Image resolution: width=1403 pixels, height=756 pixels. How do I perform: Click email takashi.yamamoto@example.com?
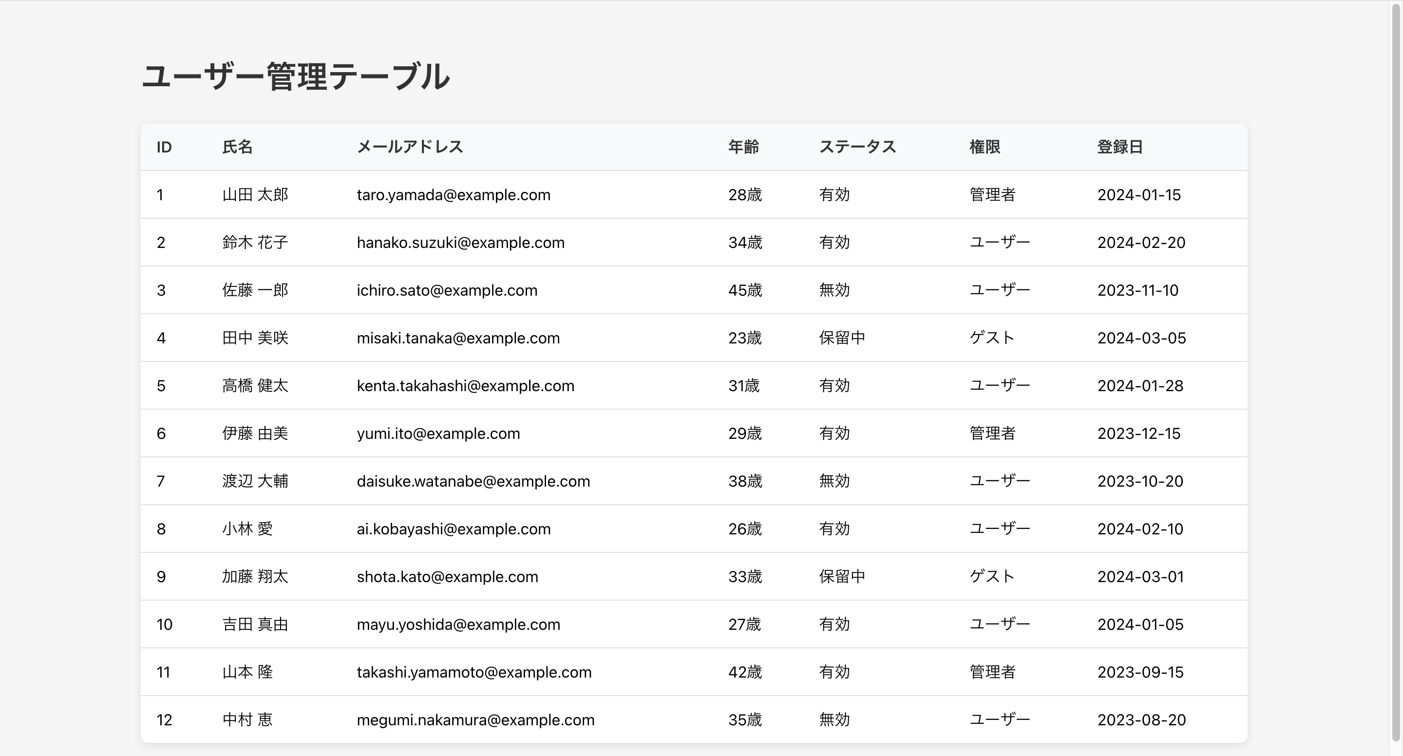[x=474, y=672]
